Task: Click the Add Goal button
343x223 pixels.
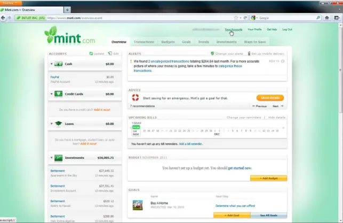Action: [x=232, y=216]
